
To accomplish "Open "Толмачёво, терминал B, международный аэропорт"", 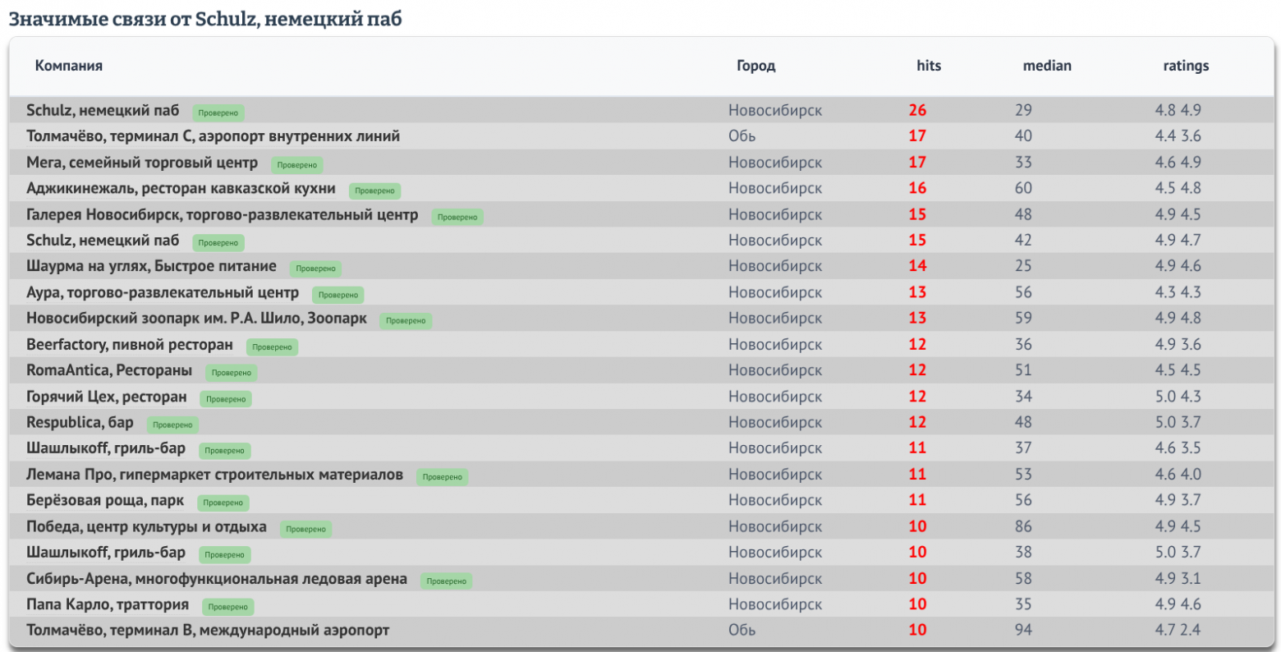I will (x=208, y=631).
